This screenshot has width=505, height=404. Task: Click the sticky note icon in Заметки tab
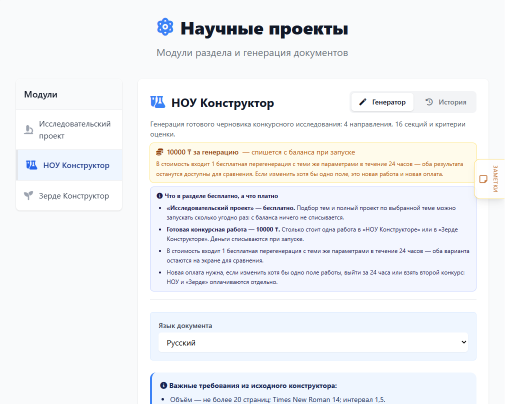(x=483, y=179)
